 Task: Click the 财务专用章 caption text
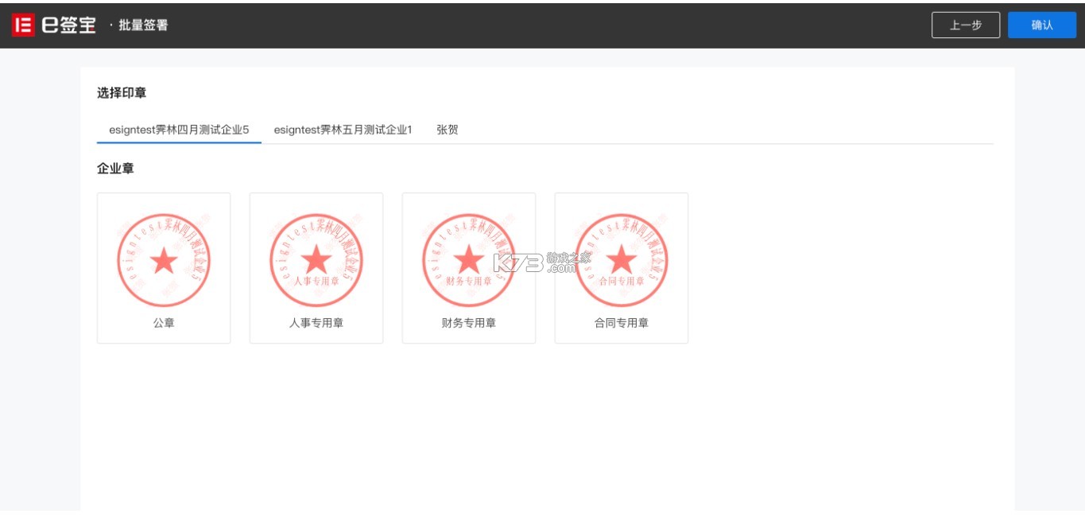[x=469, y=323]
